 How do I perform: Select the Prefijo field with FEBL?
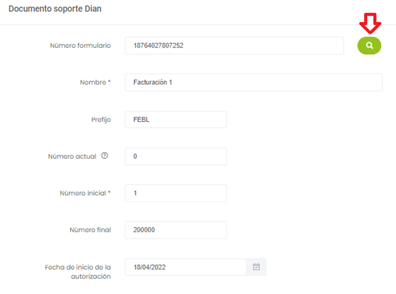(176, 120)
